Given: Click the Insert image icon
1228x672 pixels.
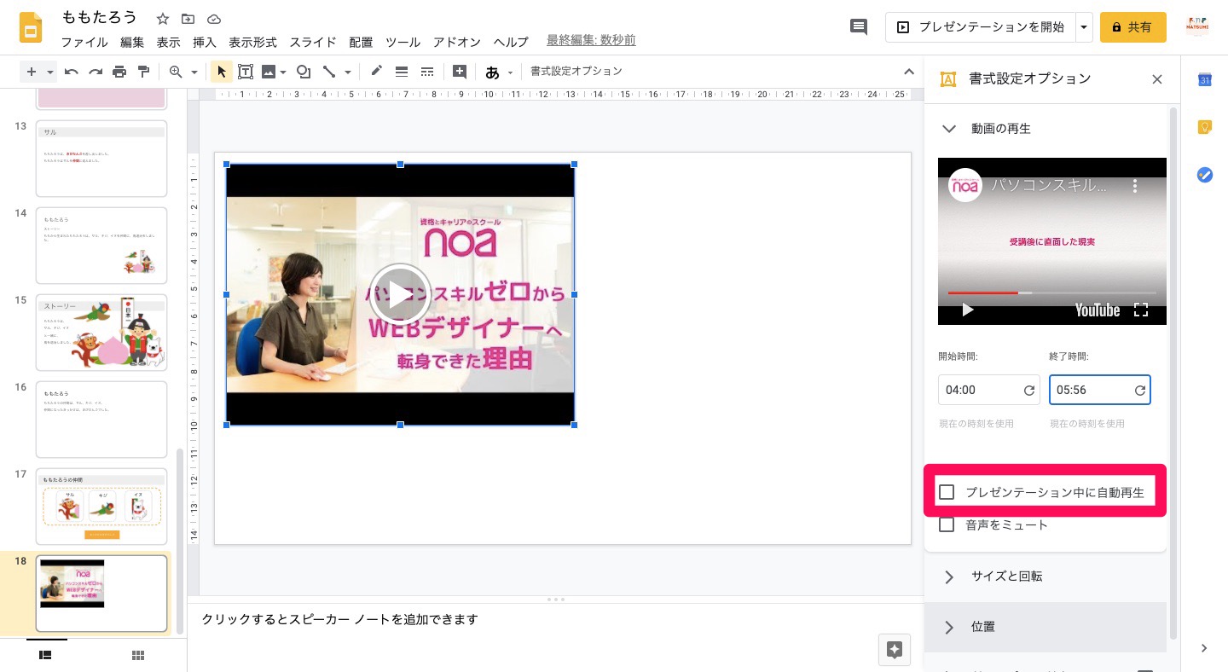Looking at the screenshot, I should click(269, 72).
